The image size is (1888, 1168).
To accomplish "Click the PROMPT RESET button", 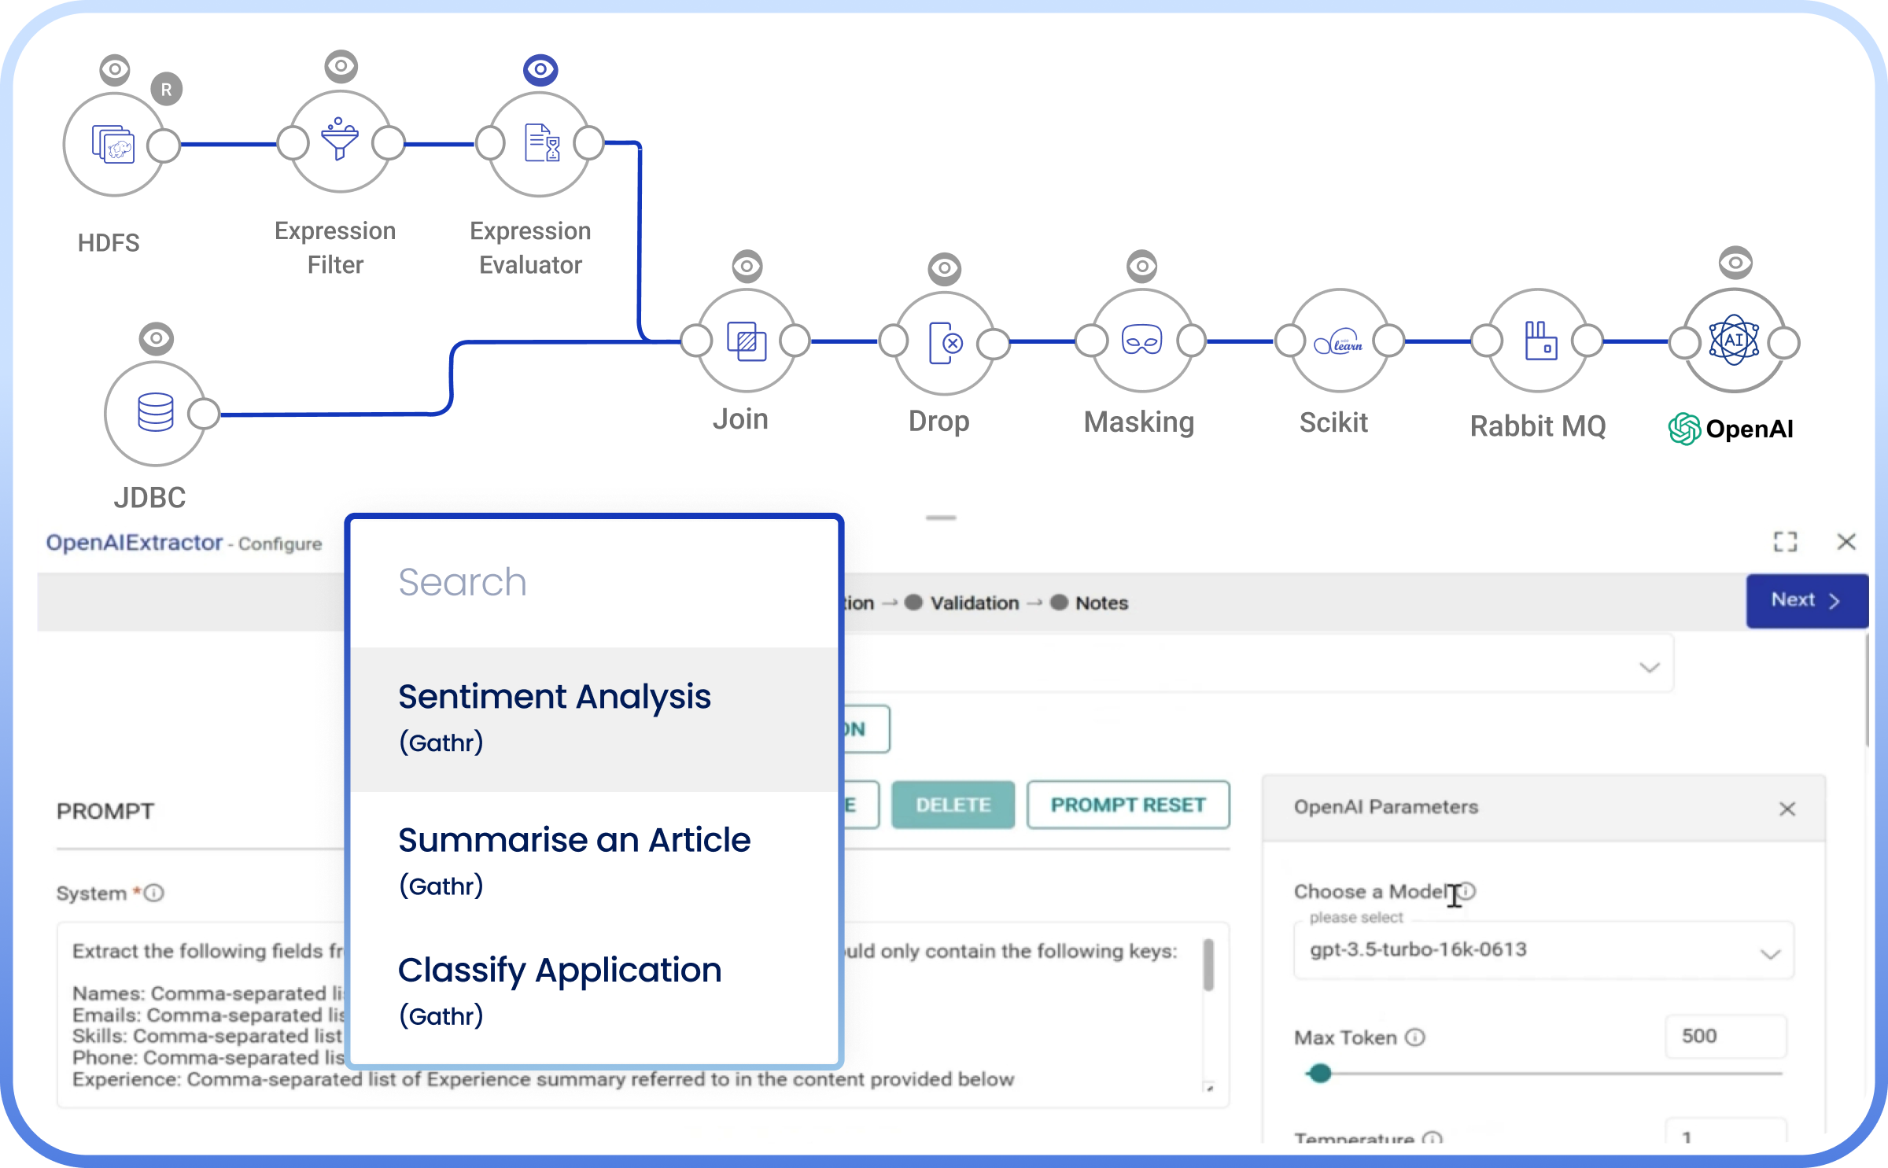I will [x=1128, y=805].
